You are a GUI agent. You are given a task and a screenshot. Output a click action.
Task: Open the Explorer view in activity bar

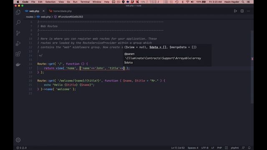point(18,12)
